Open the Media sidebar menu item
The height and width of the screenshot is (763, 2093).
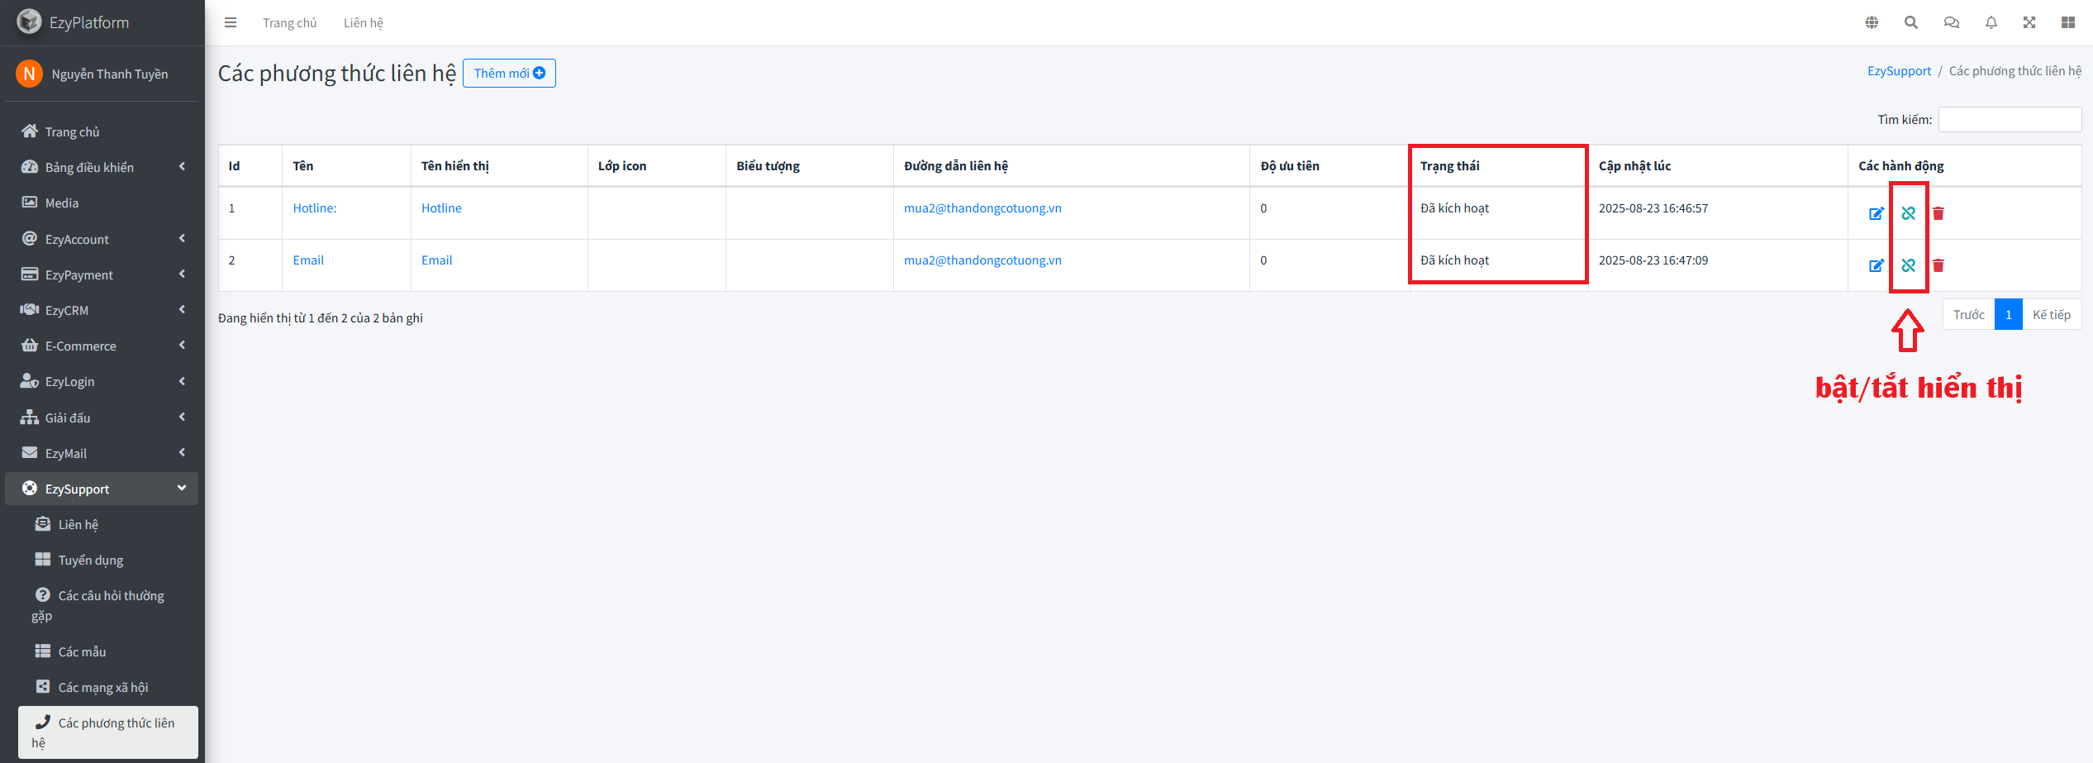62,203
